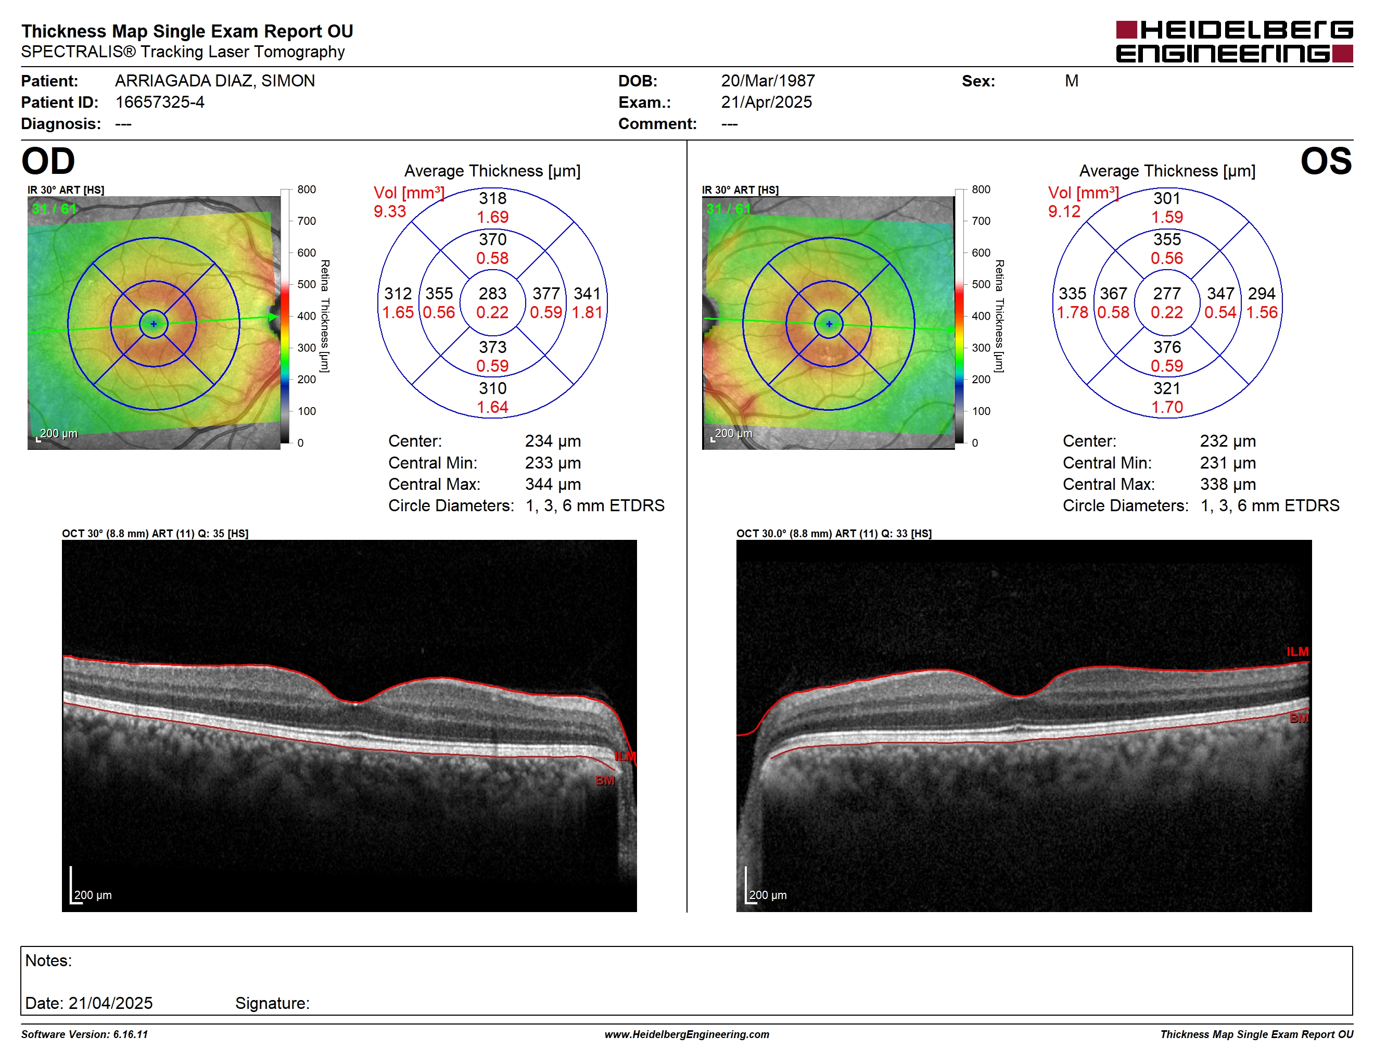Click the OS scan header with Q: 33

tap(834, 534)
